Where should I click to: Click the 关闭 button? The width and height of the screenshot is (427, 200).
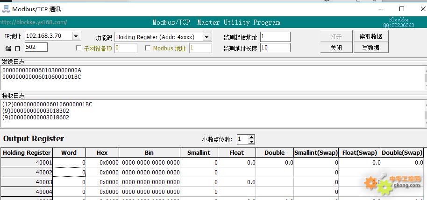click(x=336, y=48)
